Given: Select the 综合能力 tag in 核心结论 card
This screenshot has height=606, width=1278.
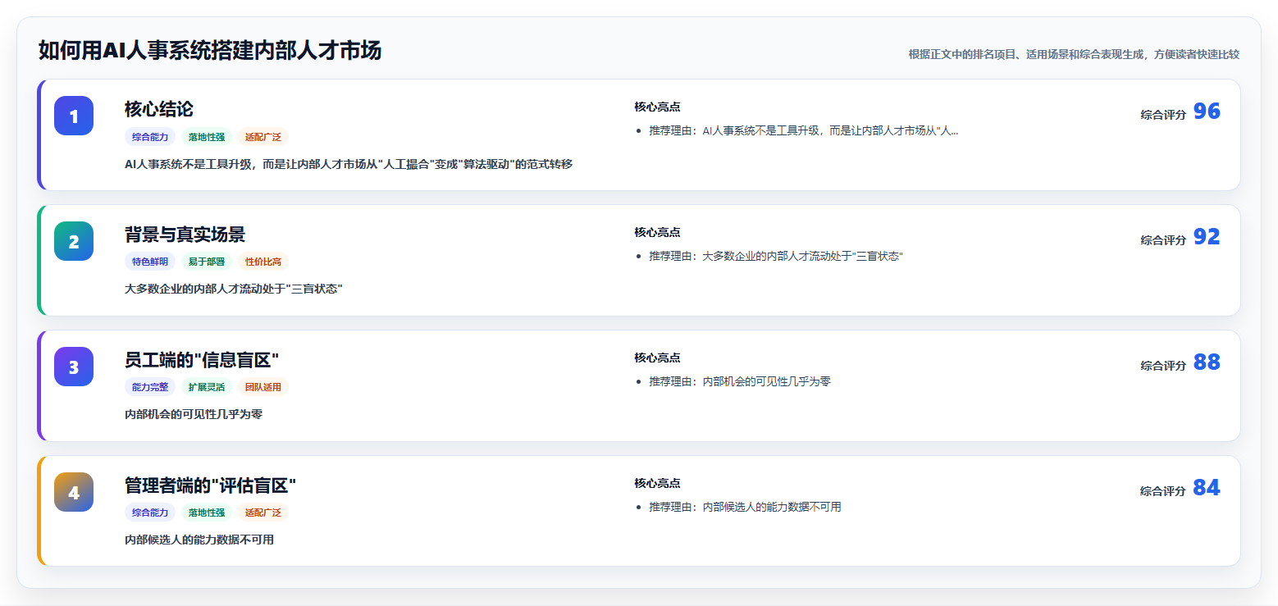Looking at the screenshot, I should 150,137.
